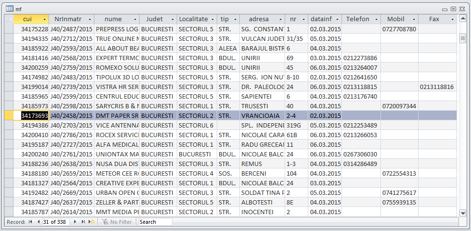
Task: Go to the previous record
Action: [38, 222]
